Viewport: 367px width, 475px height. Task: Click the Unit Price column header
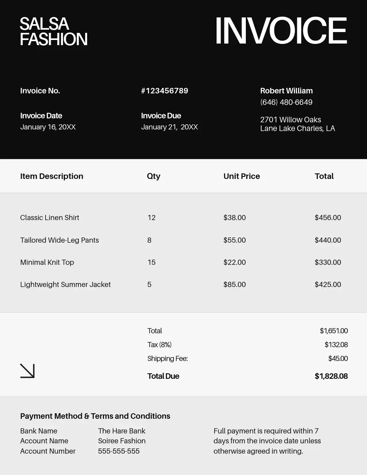(241, 176)
